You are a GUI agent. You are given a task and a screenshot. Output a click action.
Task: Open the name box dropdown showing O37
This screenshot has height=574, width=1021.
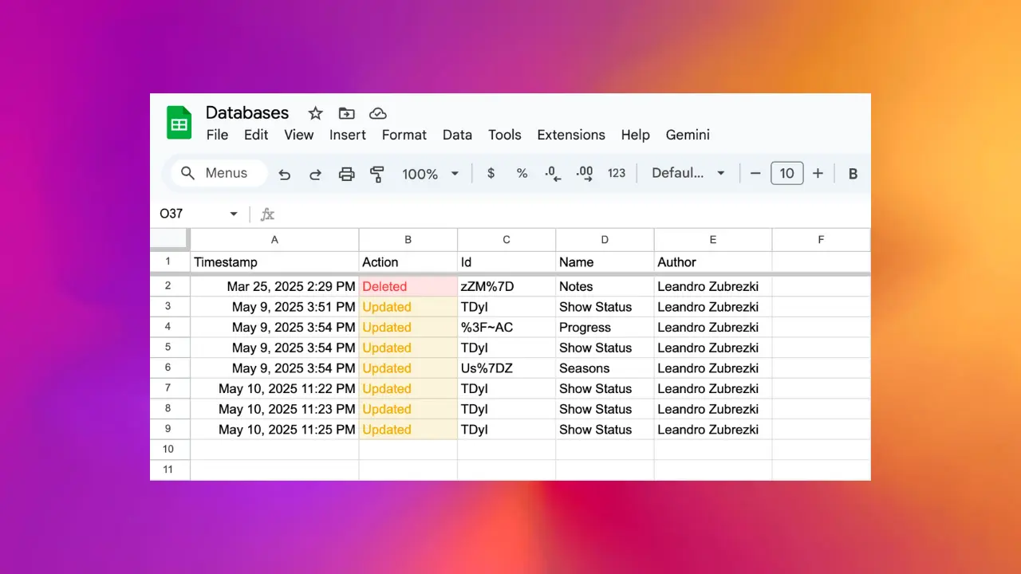coord(233,214)
